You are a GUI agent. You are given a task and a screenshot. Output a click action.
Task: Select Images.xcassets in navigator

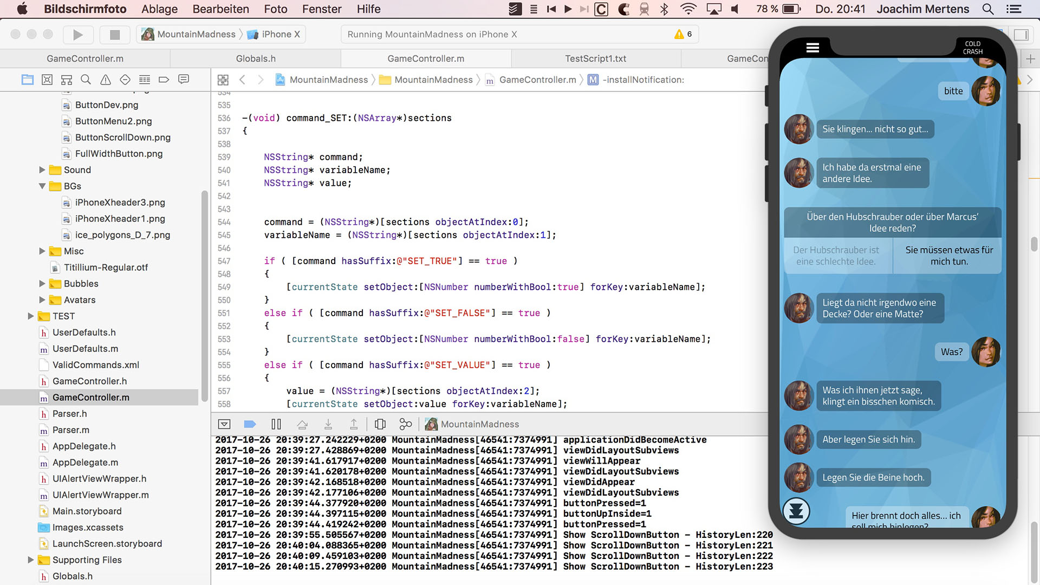coord(88,528)
